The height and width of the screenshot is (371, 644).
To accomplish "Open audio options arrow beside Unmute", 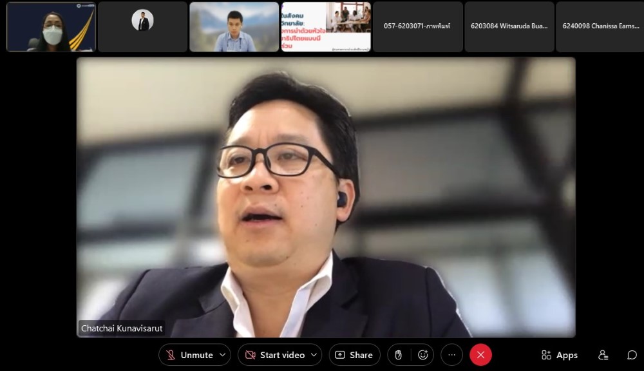I will click(223, 355).
